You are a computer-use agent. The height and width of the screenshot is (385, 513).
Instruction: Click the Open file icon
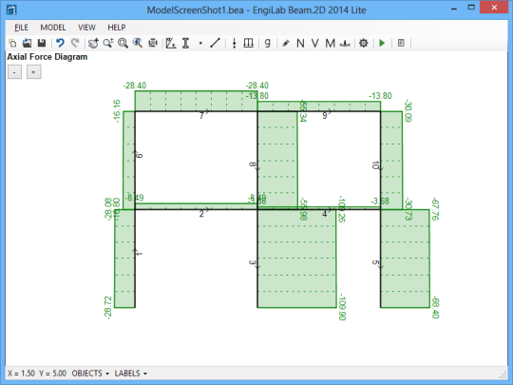pyautogui.click(x=27, y=43)
